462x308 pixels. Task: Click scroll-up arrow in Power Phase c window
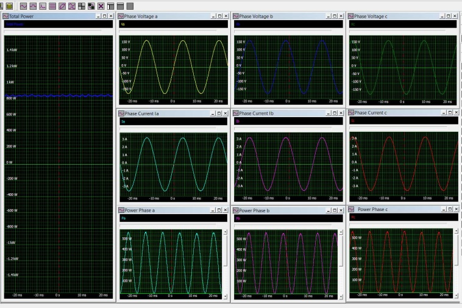457,231
